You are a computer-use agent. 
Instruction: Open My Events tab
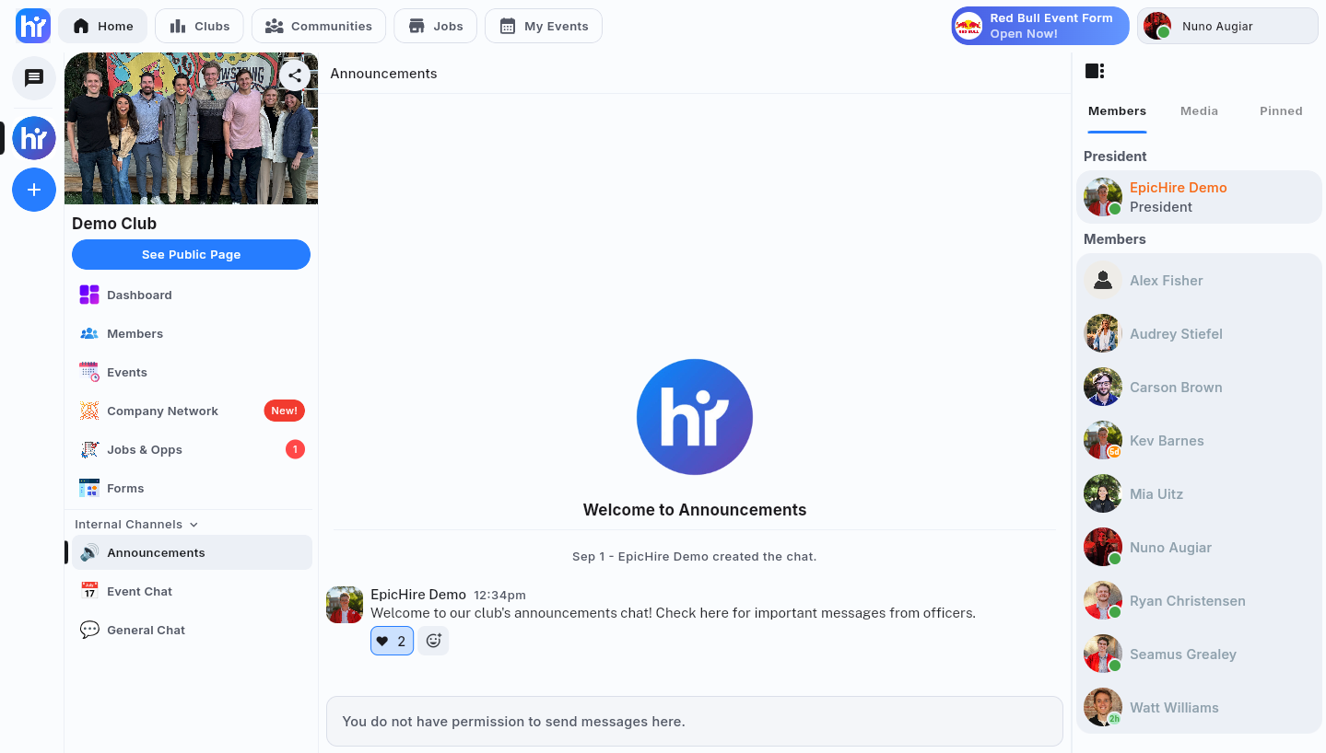coord(544,26)
